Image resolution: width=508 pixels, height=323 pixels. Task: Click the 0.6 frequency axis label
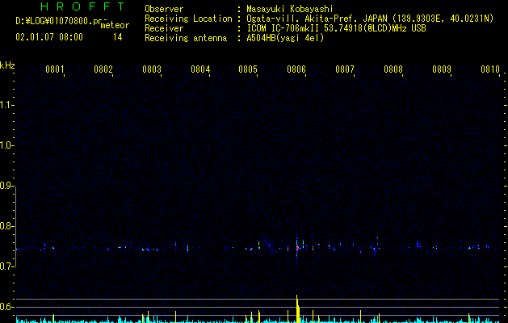point(6,307)
